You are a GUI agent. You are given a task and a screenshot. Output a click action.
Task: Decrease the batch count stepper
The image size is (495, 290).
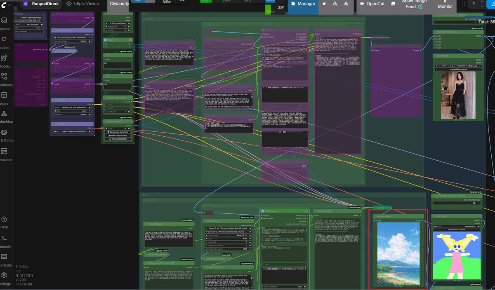click(x=482, y=6)
